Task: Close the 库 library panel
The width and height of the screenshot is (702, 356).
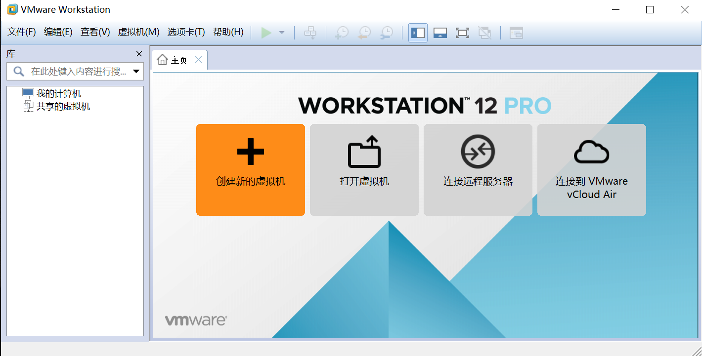Action: tap(139, 54)
